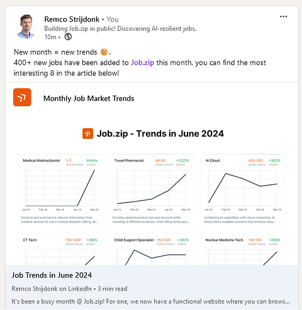Click the article preview text starting It's been a busy month
This screenshot has height=310, width=302.
coord(150,301)
